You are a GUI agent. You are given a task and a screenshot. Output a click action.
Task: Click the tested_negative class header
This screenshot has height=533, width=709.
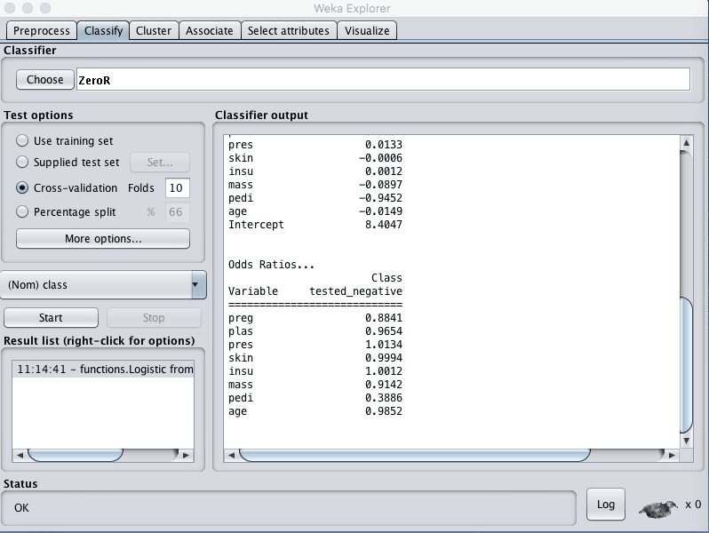pos(356,290)
